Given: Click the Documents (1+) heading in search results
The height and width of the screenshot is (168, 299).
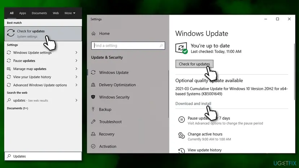Looking at the screenshot, I should (17, 108).
